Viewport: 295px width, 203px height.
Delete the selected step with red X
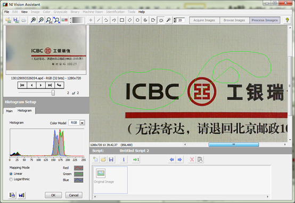tap(192, 160)
